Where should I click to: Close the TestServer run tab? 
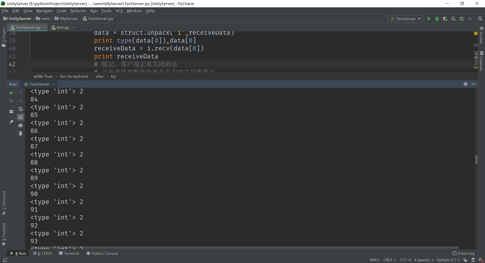coord(53,84)
